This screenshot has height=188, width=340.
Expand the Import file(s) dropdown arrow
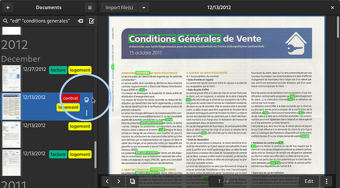pyautogui.click(x=144, y=7)
